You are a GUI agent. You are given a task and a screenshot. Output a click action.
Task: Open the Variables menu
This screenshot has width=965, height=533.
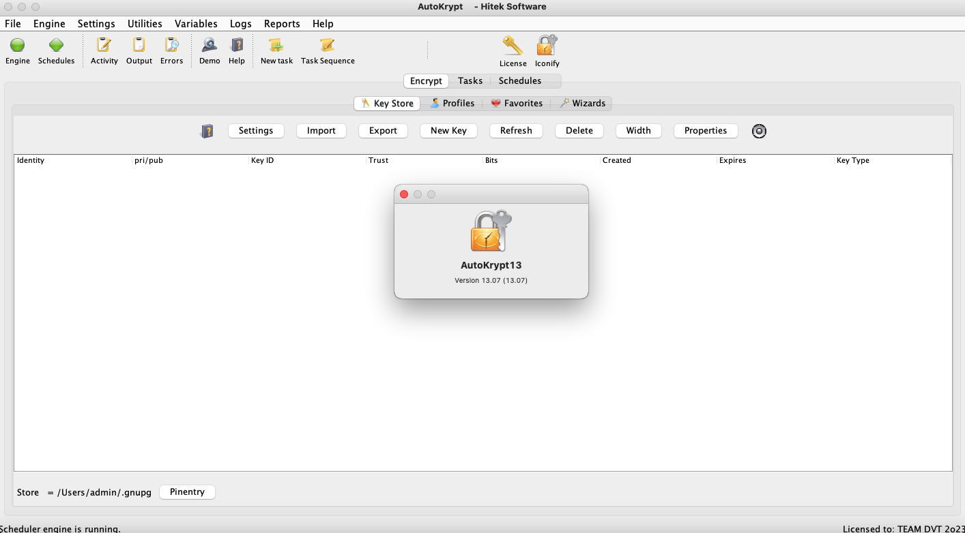(x=196, y=24)
